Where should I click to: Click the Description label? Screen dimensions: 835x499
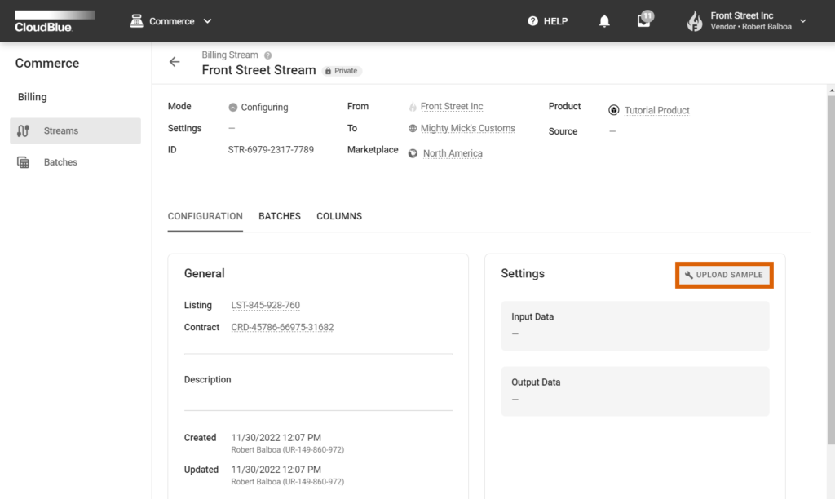[x=208, y=380]
